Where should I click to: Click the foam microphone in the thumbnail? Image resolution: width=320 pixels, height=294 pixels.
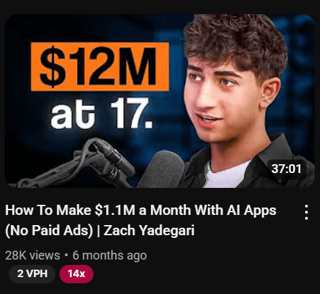pos(161,170)
